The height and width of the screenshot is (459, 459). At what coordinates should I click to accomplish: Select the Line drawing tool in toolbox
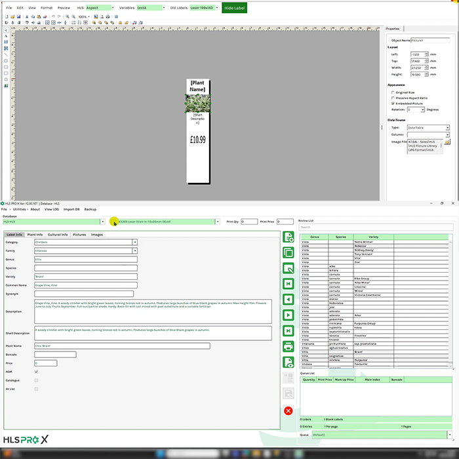6,54
